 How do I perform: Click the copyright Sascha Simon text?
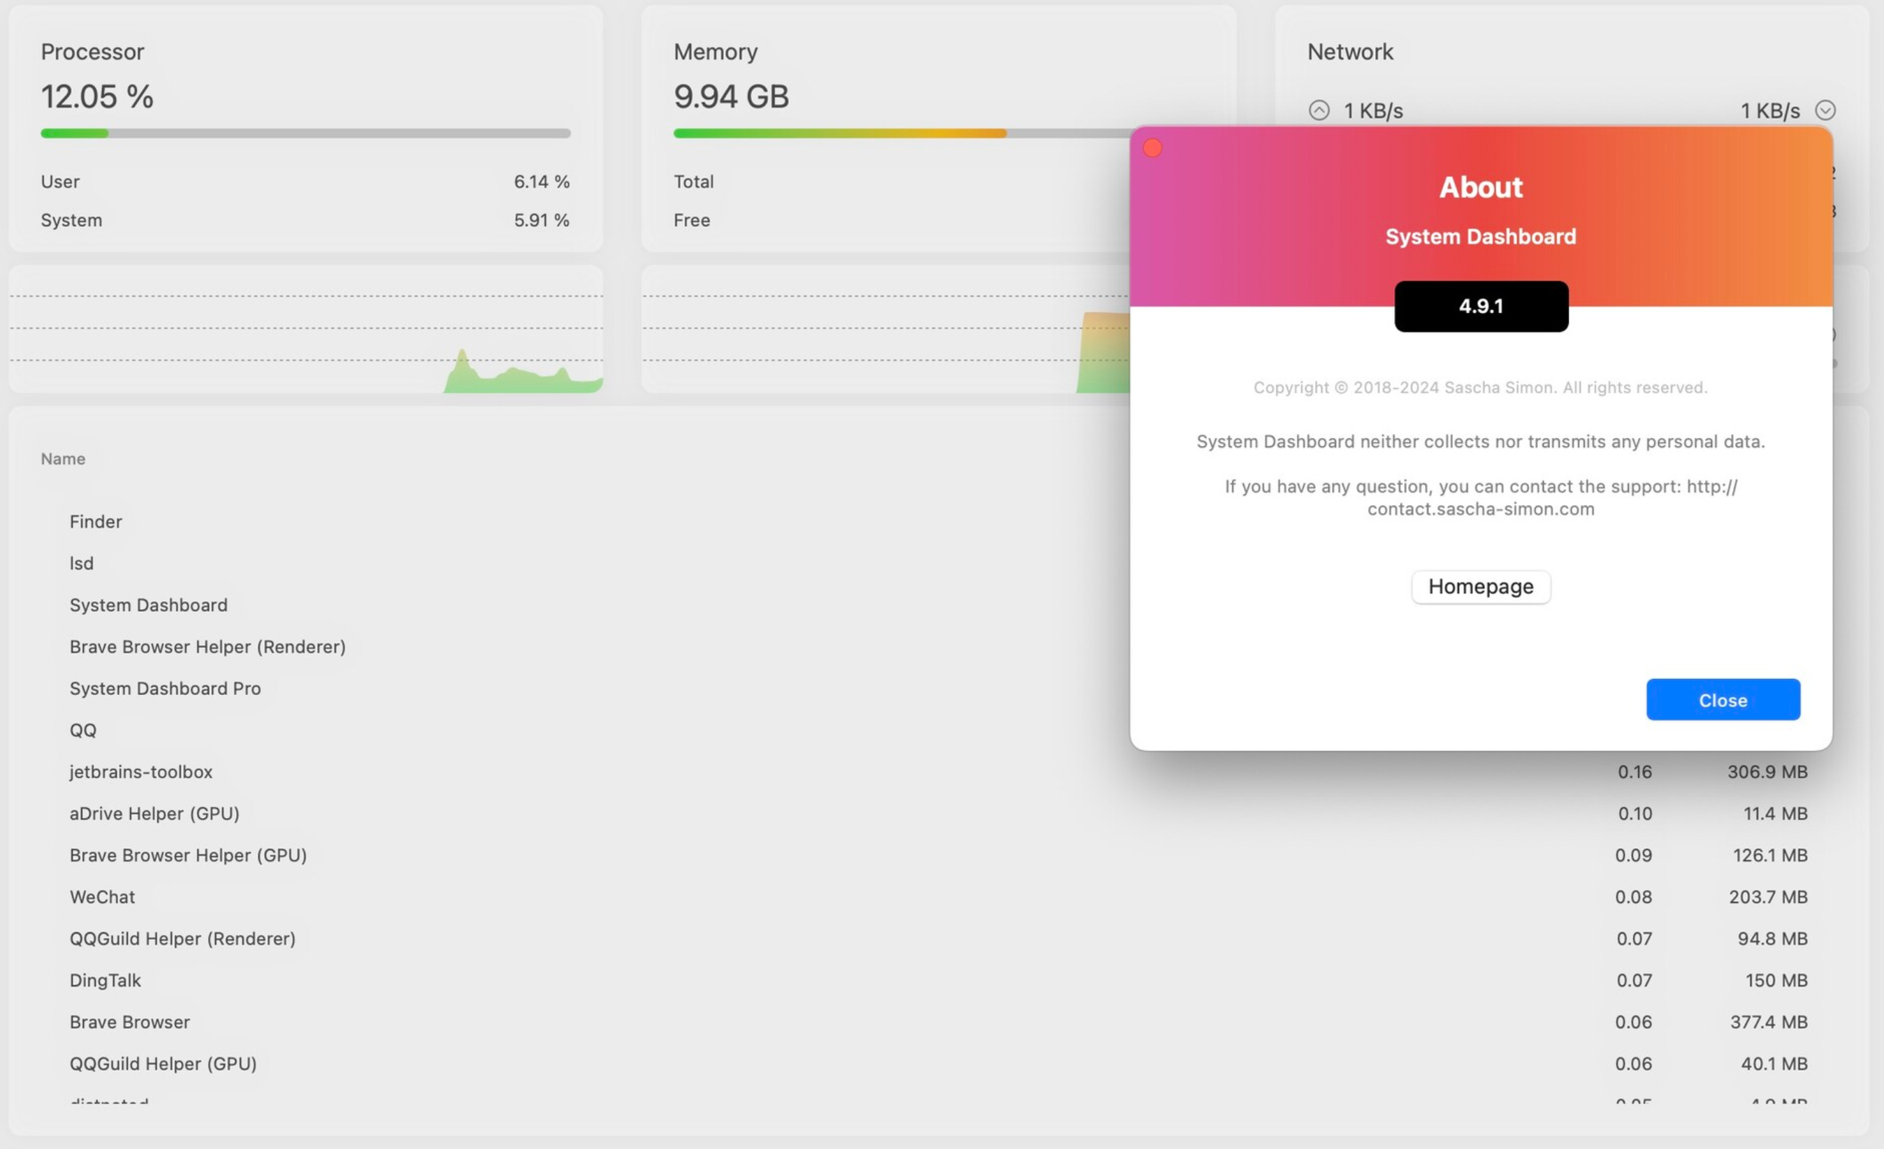[x=1480, y=388]
